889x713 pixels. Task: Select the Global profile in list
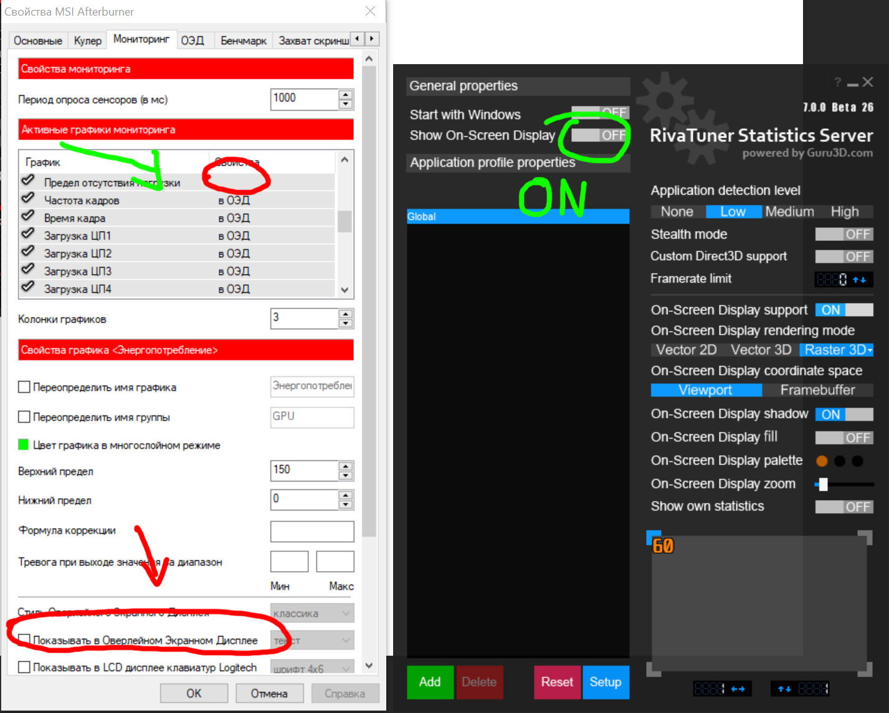click(x=518, y=216)
